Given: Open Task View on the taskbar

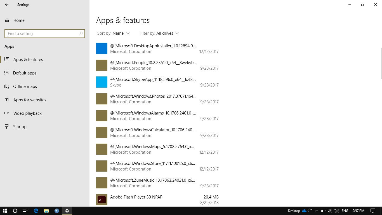Looking at the screenshot, I should [x=25, y=211].
